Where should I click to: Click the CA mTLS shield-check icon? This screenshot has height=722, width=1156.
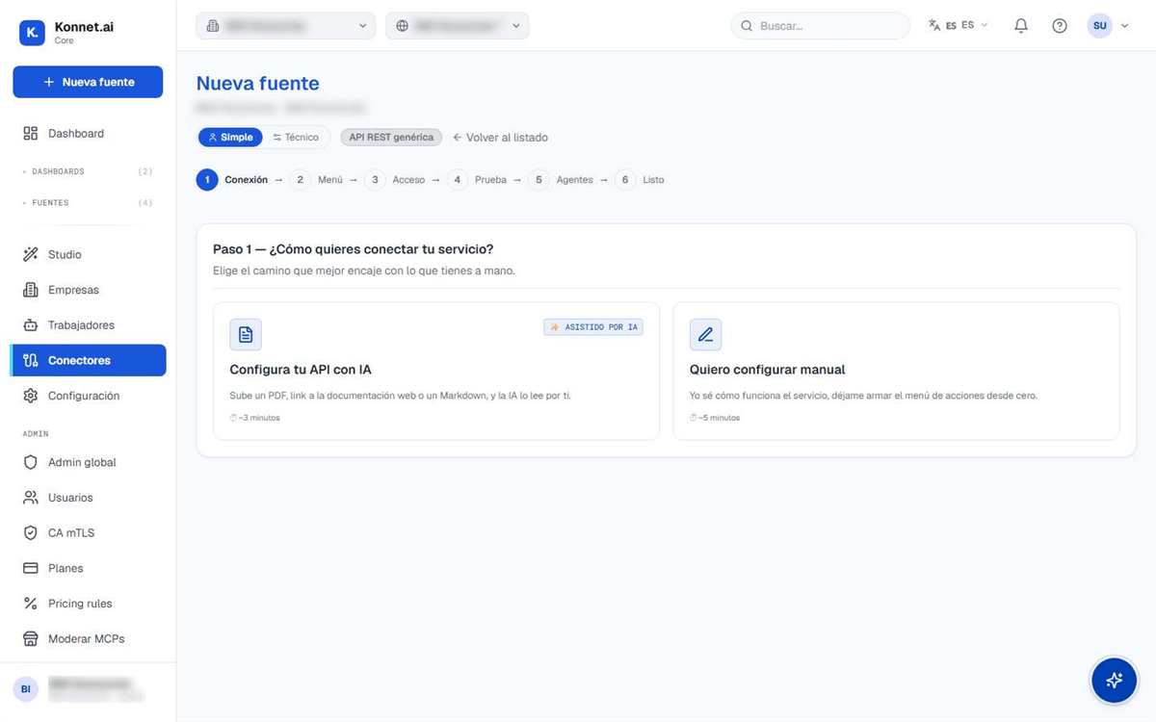coord(31,533)
